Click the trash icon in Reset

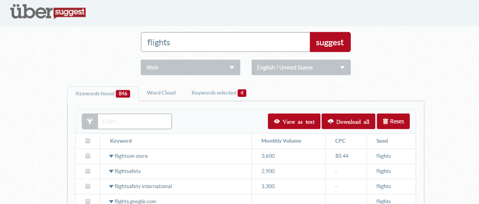tap(385, 121)
